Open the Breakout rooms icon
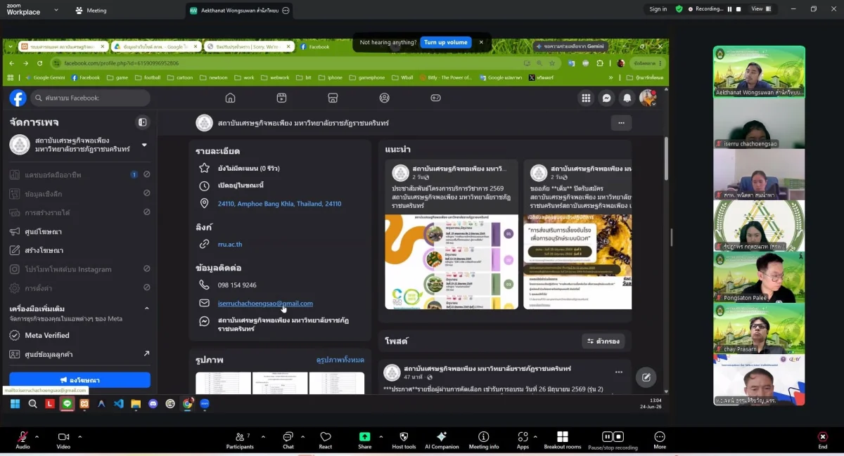Image resolution: width=844 pixels, height=456 pixels. [x=562, y=440]
